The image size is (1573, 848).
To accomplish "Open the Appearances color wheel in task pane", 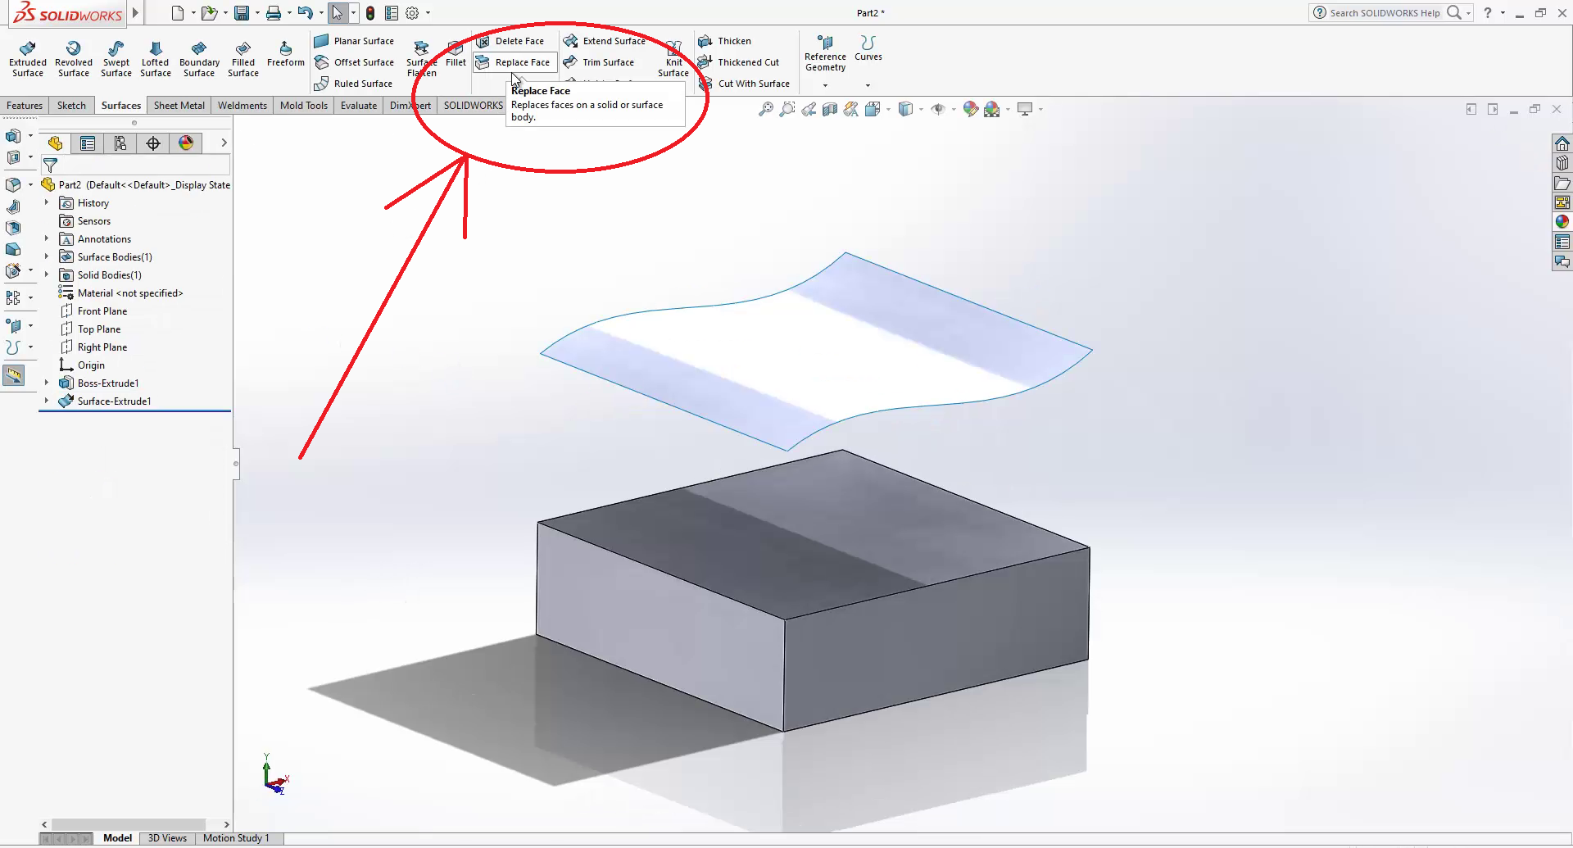I will click(1562, 222).
